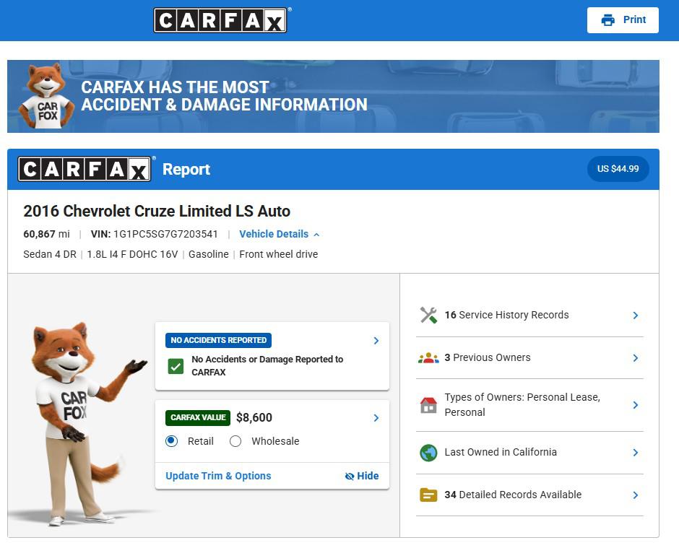Click the US $44.99 price button
Viewport: 679px width, 548px height.
click(618, 169)
